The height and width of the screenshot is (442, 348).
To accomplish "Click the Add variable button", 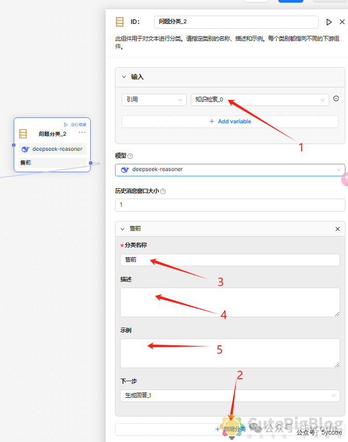I will point(230,121).
